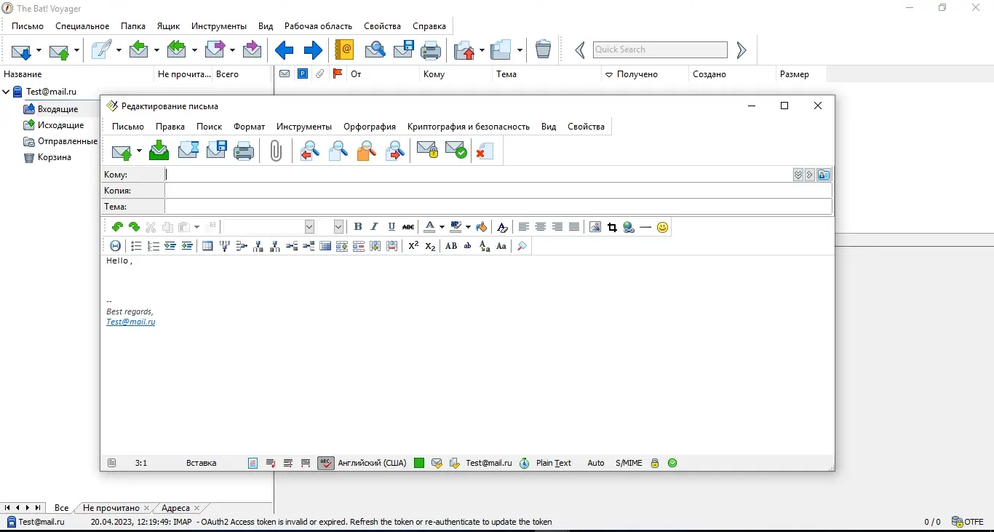Select the Входящие folder

(58, 109)
